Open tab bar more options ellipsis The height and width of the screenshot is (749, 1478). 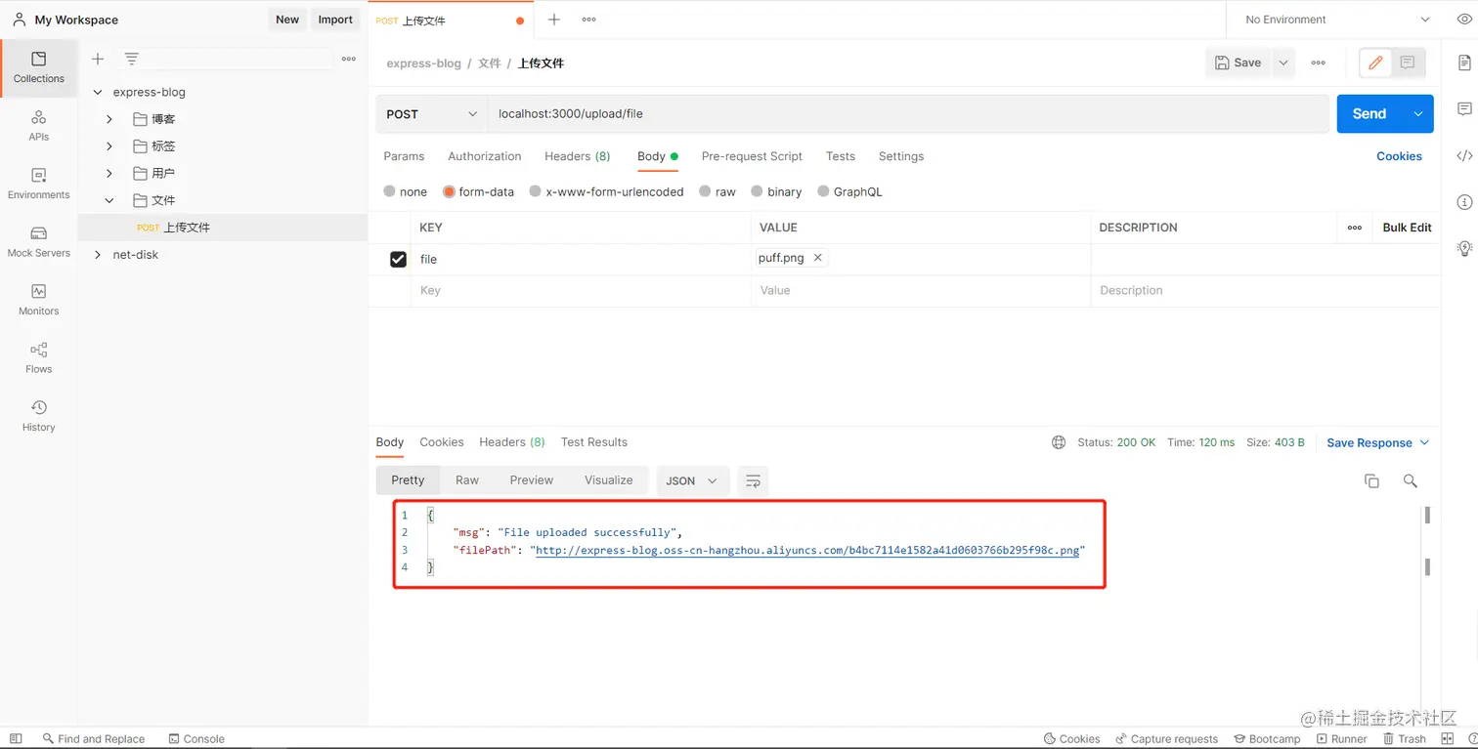588,20
